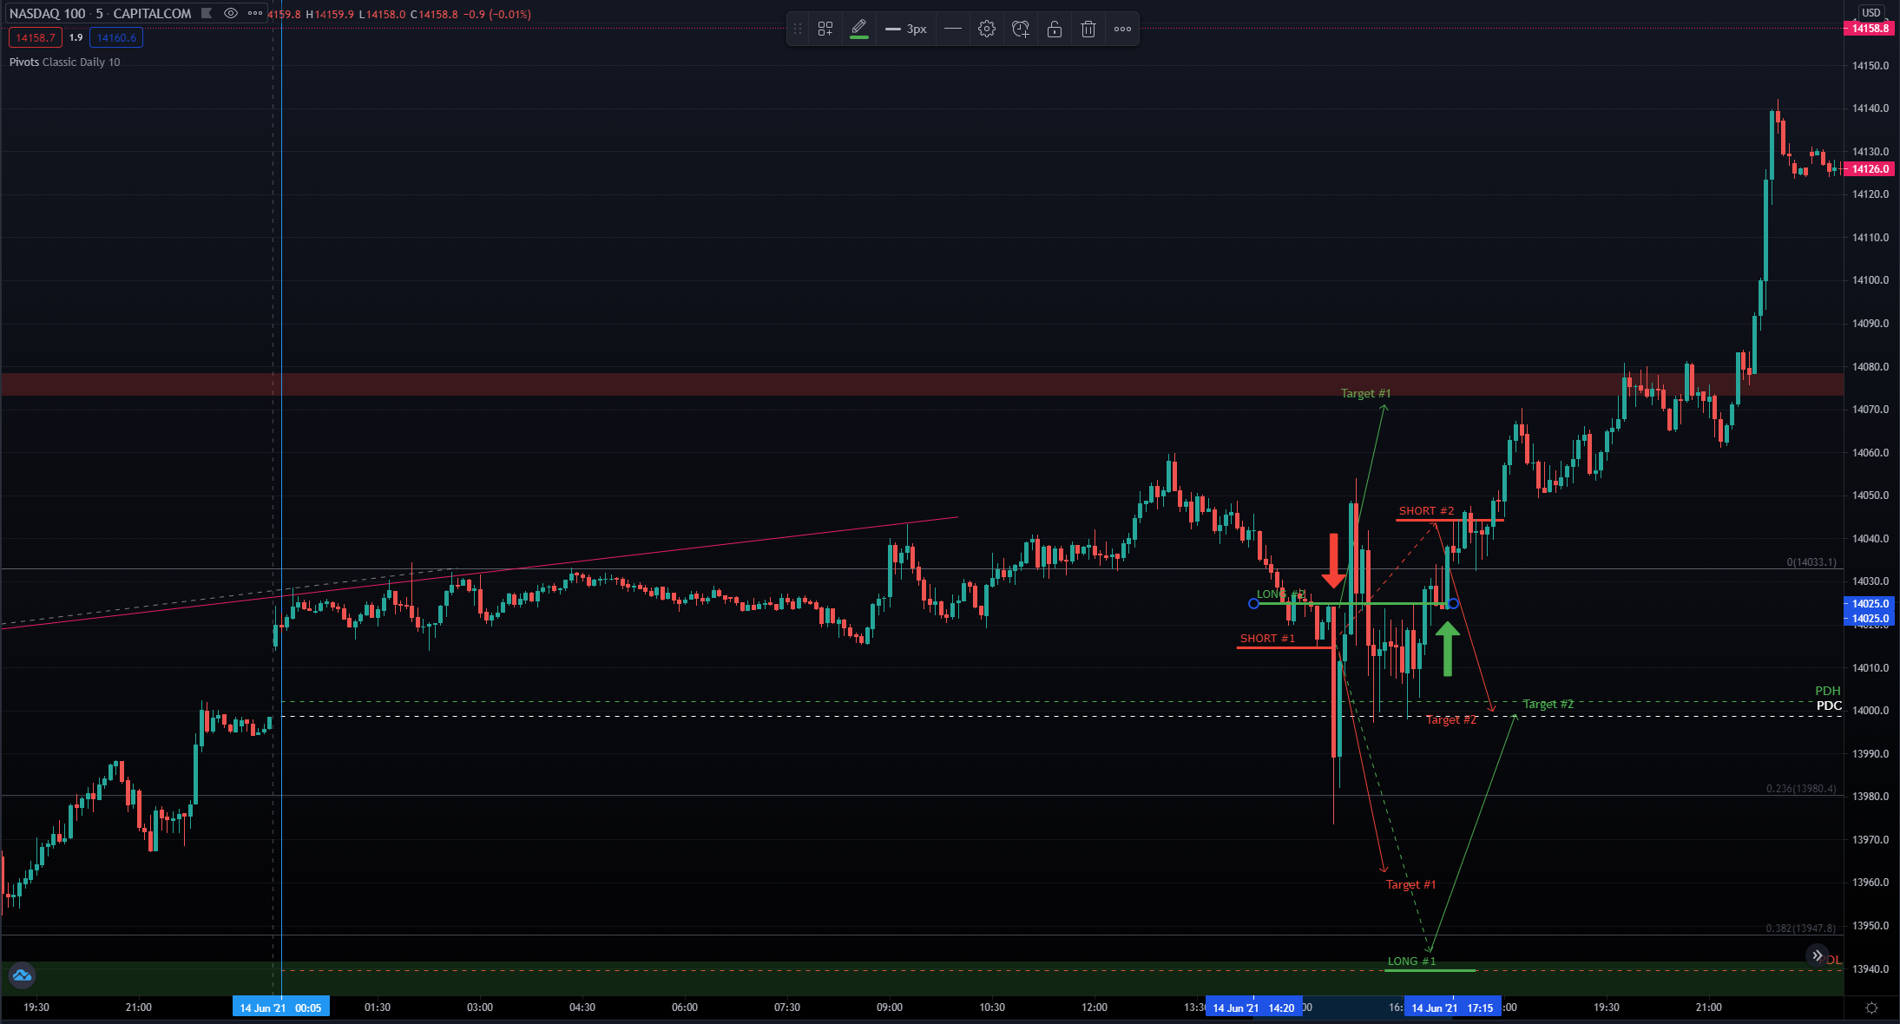Open the line style dropdown

pos(952,29)
